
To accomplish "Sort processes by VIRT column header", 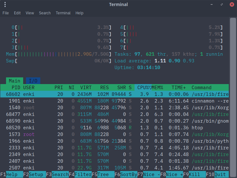I will [86, 88].
